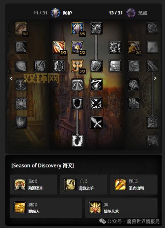Select the winged sword talent 3/3
165x228 pixels.
coord(78,66)
